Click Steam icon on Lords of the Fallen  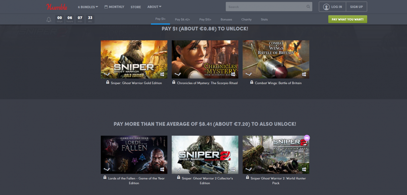pos(107,170)
